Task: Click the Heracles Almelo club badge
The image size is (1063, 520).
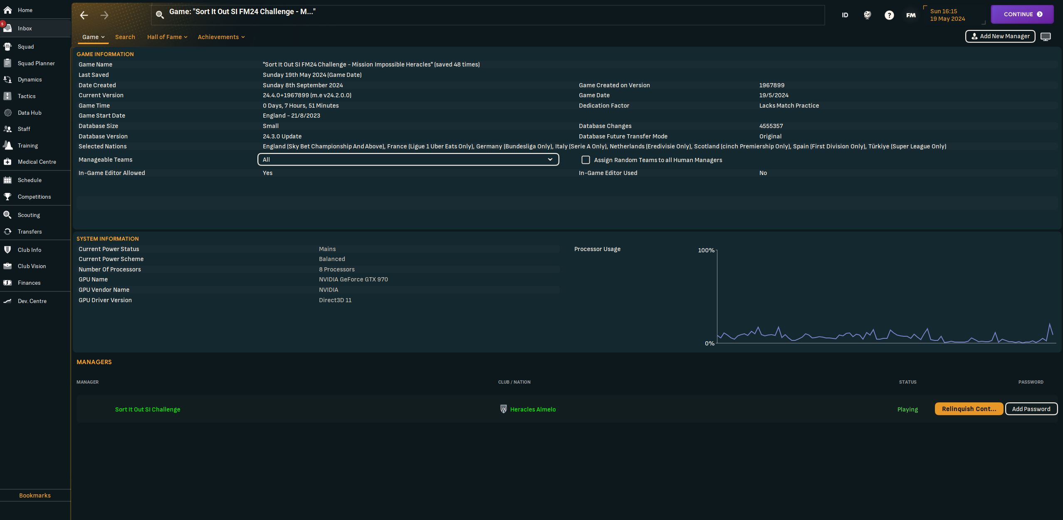Action: [503, 409]
